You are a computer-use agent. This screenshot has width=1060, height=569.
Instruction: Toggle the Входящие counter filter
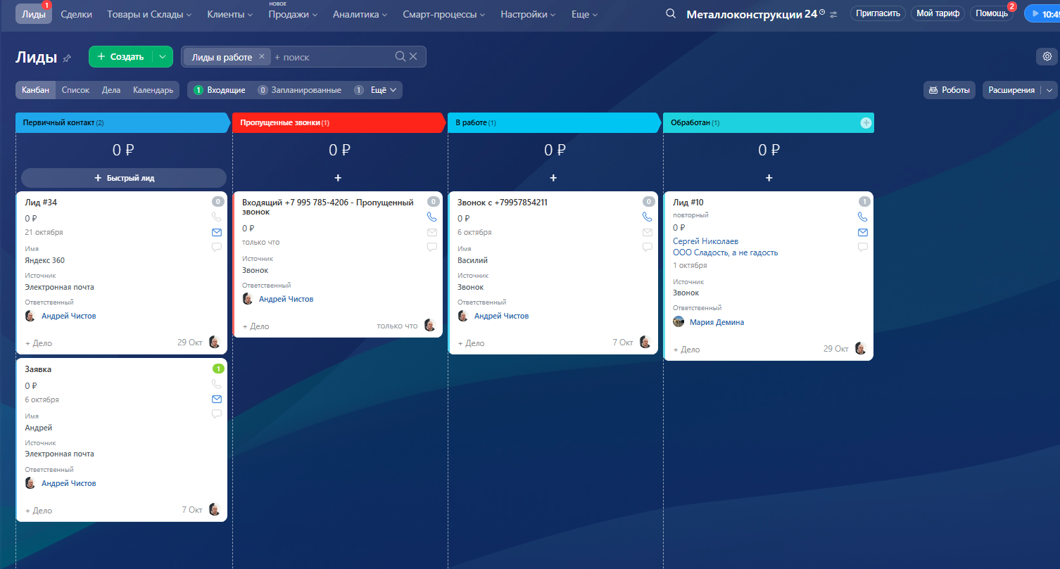pyautogui.click(x=220, y=90)
